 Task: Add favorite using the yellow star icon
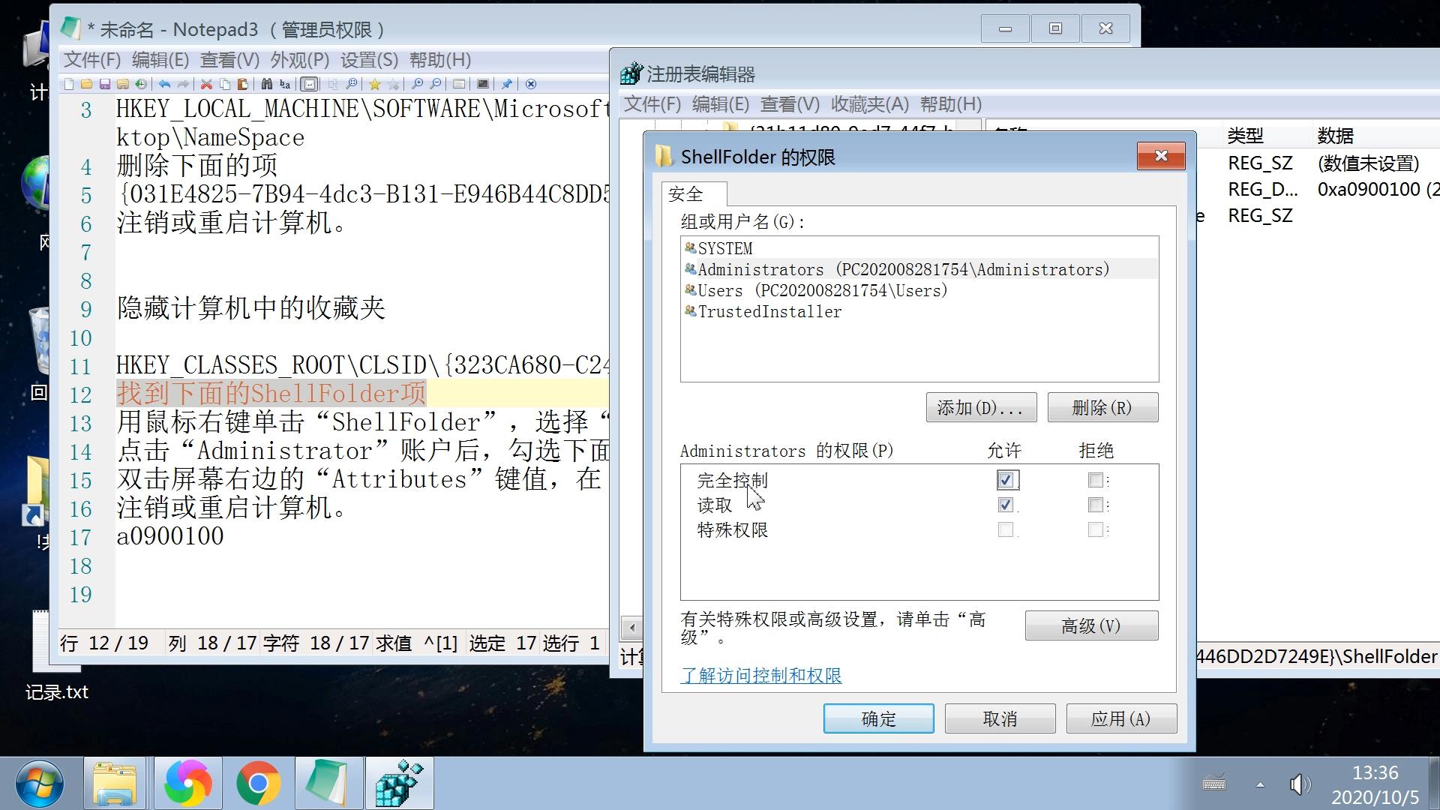pyautogui.click(x=375, y=84)
